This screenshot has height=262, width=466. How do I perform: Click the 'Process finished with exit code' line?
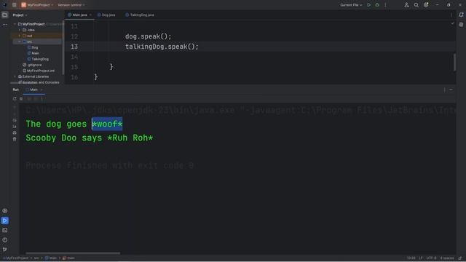[110, 165]
